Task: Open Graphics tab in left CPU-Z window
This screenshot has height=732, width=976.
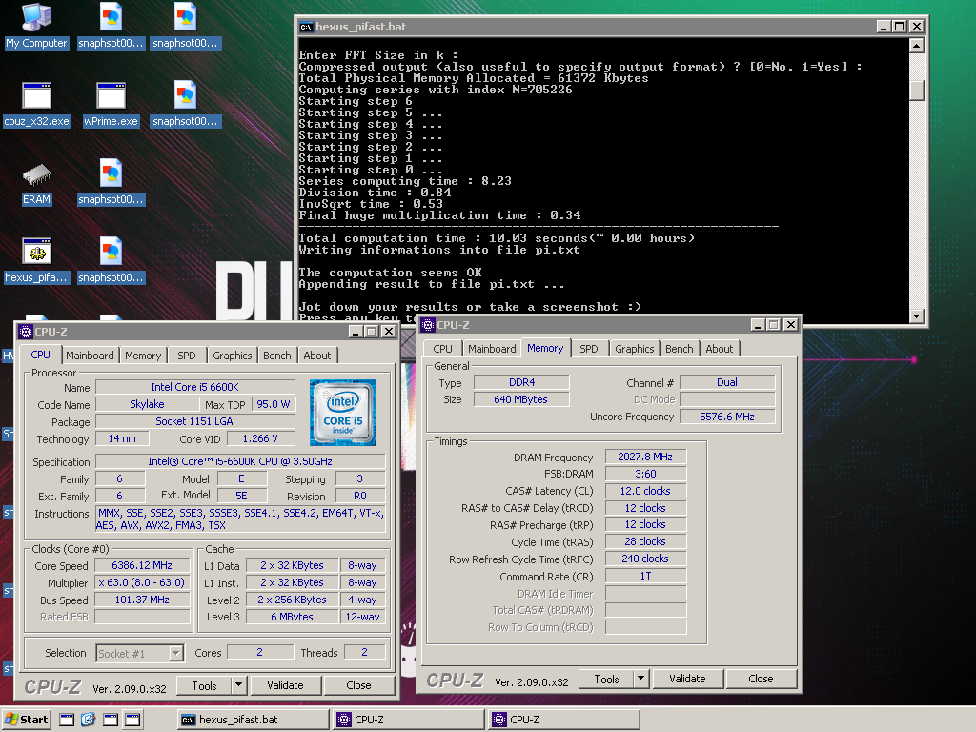Action: [x=233, y=356]
